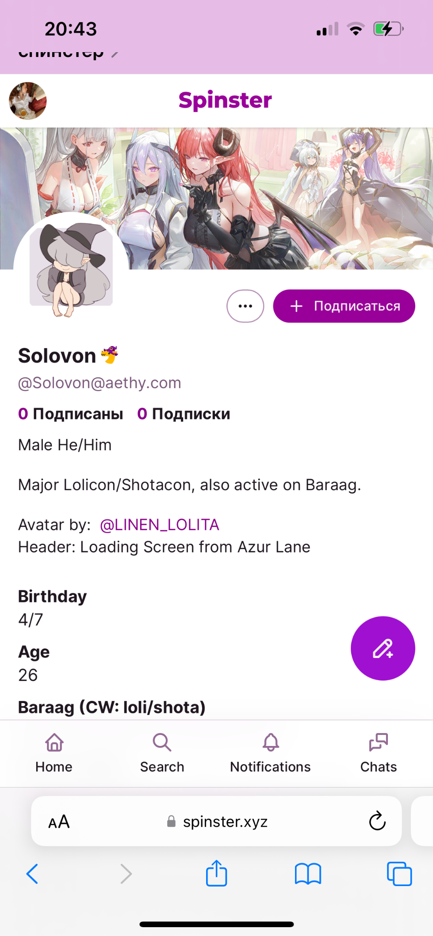Tap Safari reload page icon
The image size is (433, 936).
click(x=377, y=821)
